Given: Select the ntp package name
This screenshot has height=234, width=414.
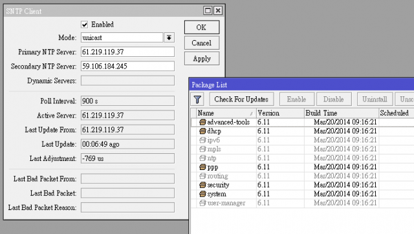Looking at the screenshot, I should [x=212, y=158].
